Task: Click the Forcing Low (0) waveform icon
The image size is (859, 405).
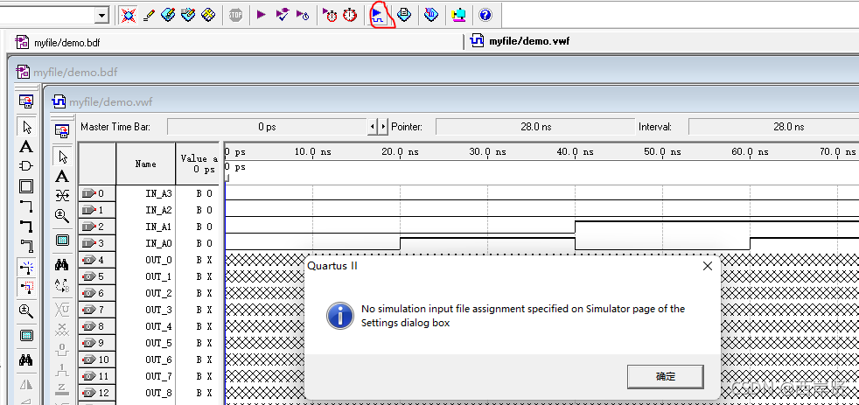Action: point(62,350)
